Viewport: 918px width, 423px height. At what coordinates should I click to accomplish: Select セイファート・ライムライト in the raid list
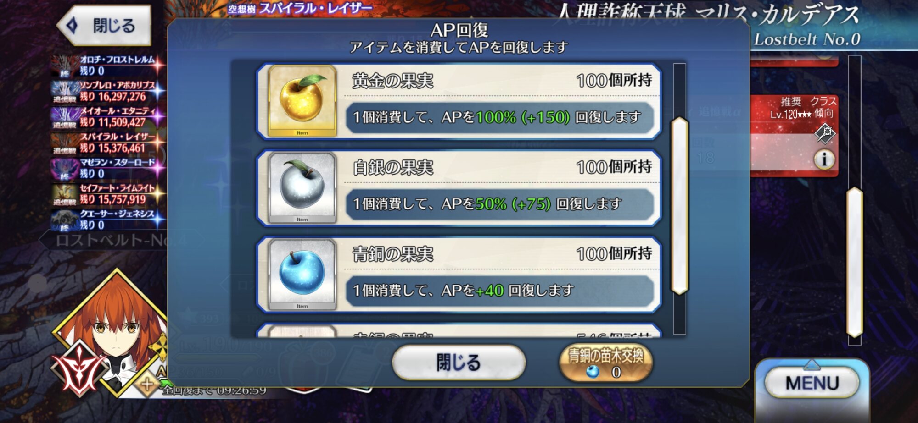[x=107, y=194]
